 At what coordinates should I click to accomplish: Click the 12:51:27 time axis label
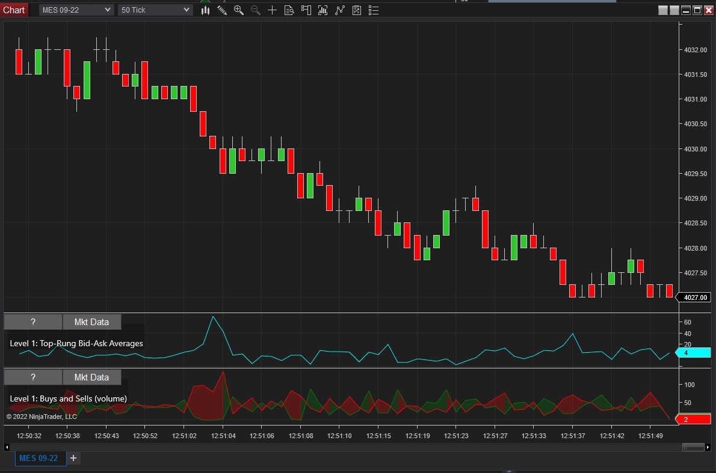(x=495, y=436)
